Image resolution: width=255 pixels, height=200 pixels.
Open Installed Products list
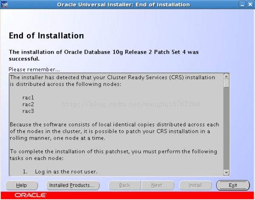point(73,186)
